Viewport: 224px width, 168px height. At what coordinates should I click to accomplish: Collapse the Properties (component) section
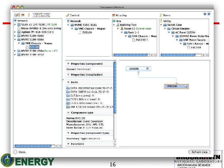click(68, 64)
